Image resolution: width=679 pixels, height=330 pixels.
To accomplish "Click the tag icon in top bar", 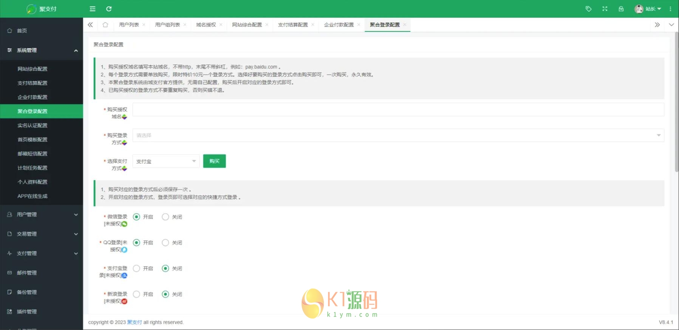I will [x=588, y=9].
